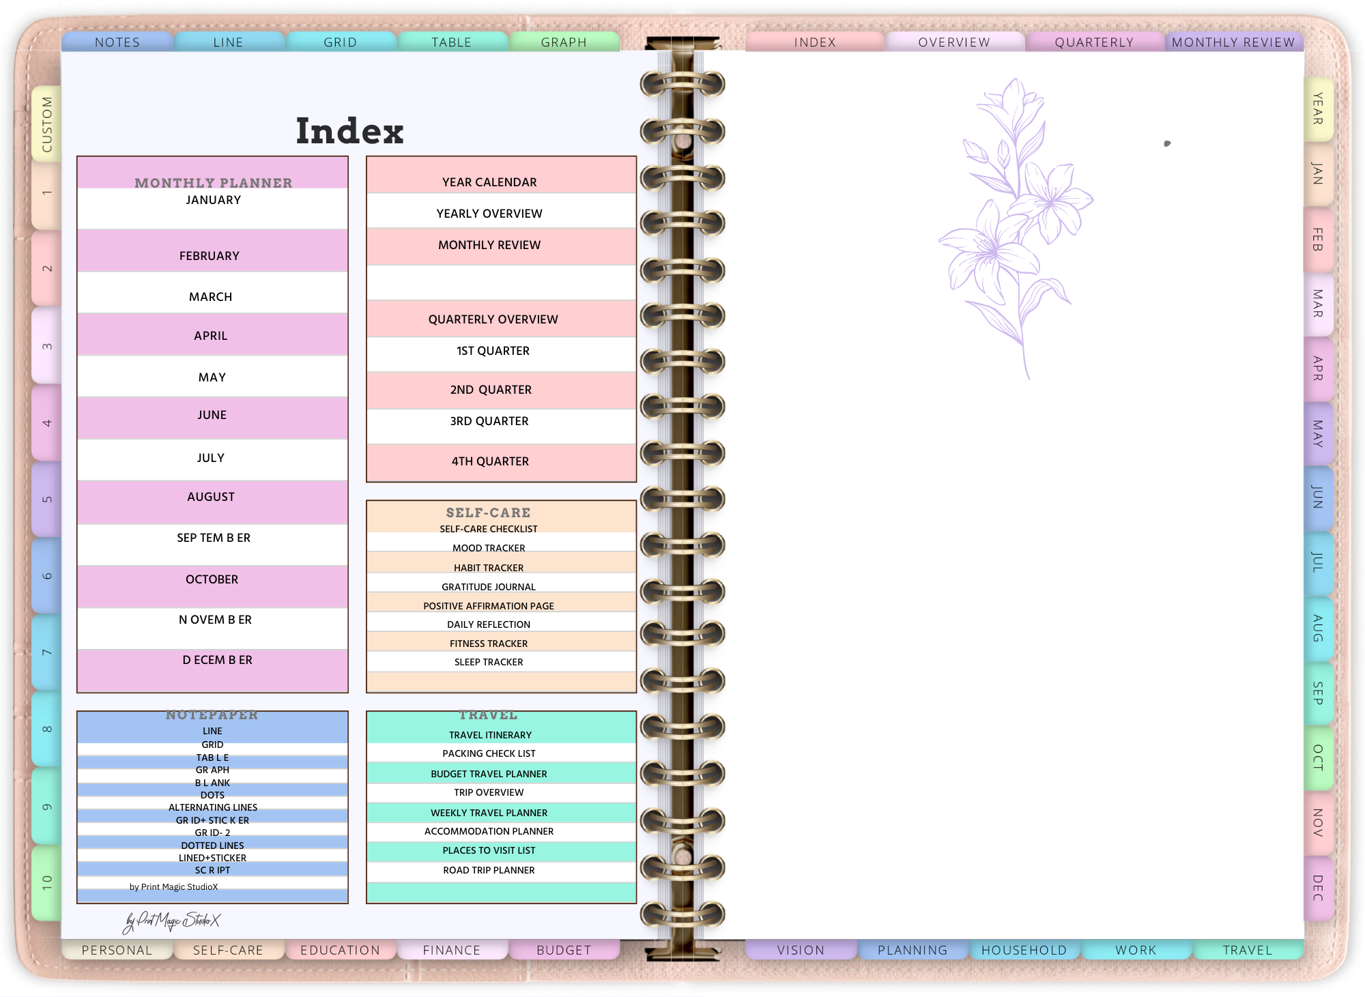Select the YEAR side tab
The width and height of the screenshot is (1365, 997).
[x=1317, y=109]
